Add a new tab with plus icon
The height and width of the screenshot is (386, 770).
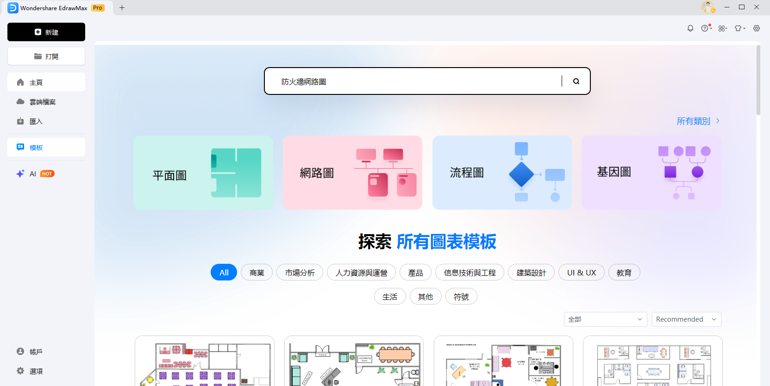click(122, 7)
